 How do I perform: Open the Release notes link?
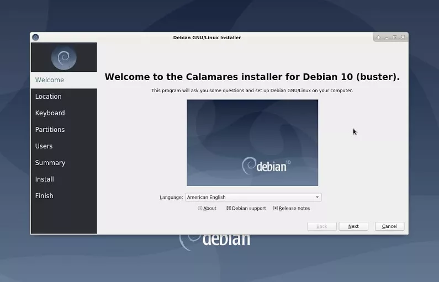[x=294, y=208]
